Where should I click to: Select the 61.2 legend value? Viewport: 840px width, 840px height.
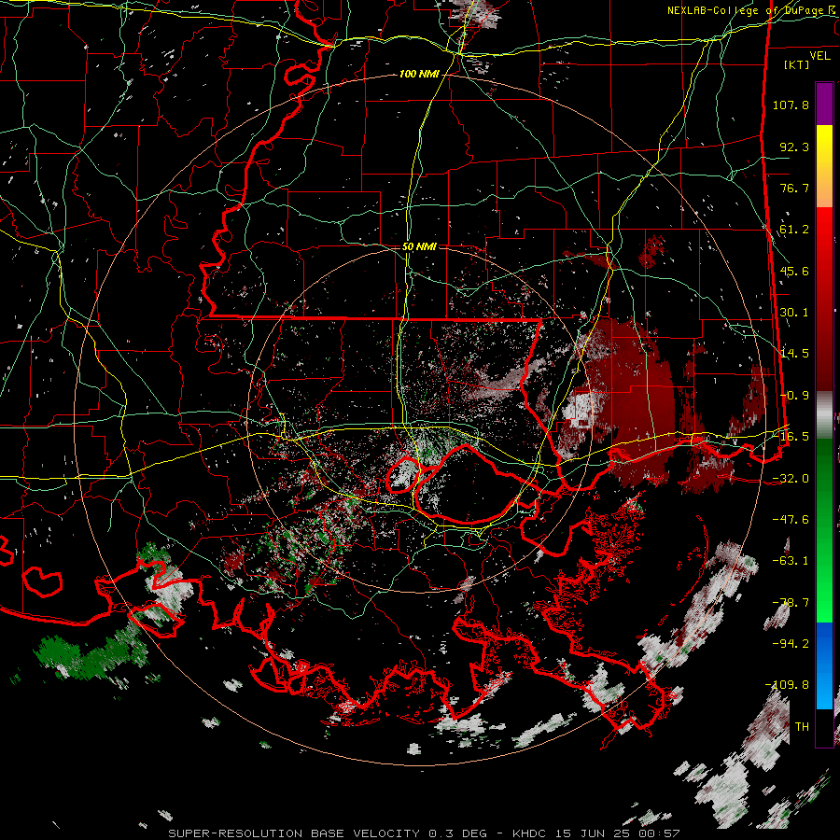click(x=794, y=230)
